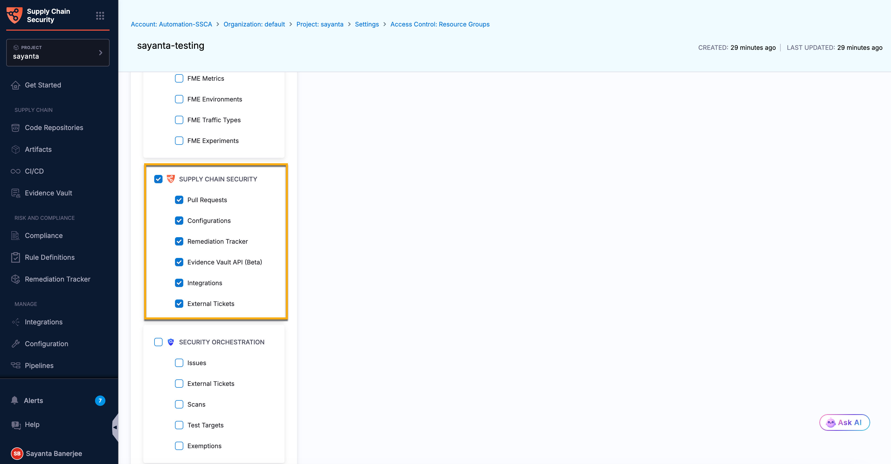891x464 pixels.
Task: Click the Artifacts cube icon
Action: (16, 149)
